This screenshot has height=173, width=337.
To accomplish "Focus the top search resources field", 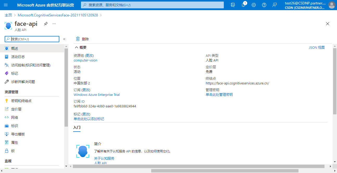I will click(x=152, y=5).
